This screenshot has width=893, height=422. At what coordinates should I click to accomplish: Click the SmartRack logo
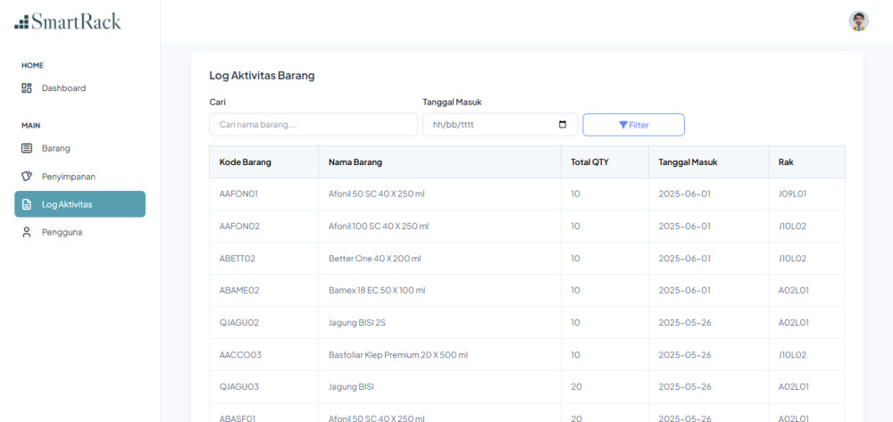(x=67, y=21)
